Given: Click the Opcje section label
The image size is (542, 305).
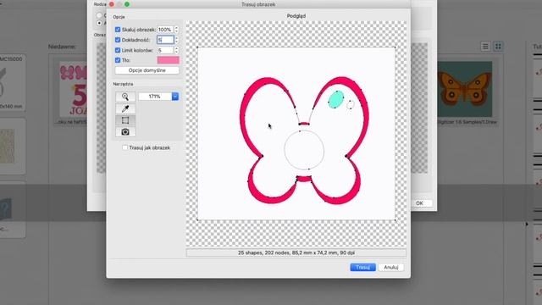Looking at the screenshot, I should click(119, 17).
